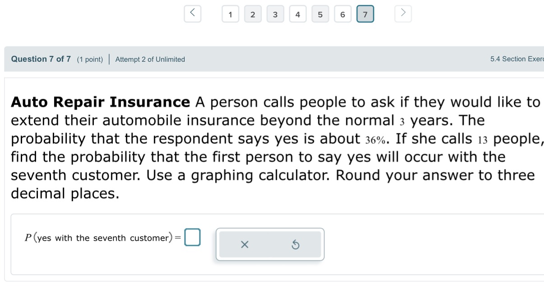Select the undo arrow next to the X
The height and width of the screenshot is (288, 544).
296,245
